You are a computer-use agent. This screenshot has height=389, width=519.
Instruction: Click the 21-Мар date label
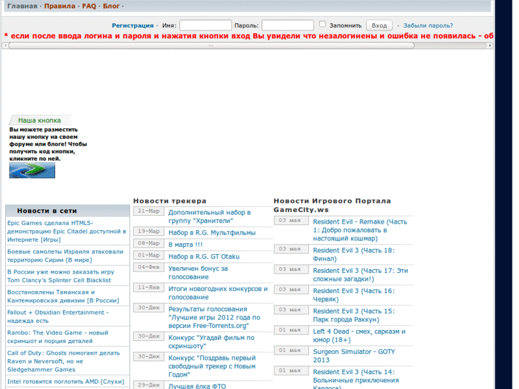click(x=149, y=211)
